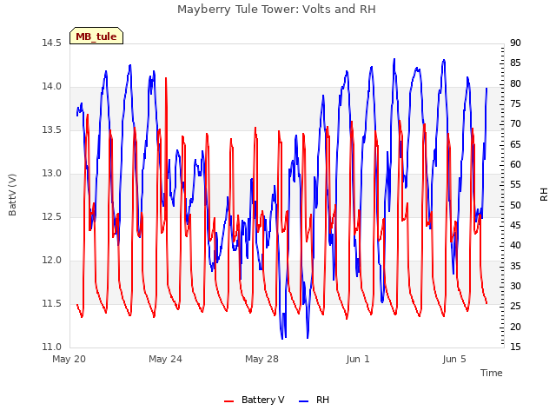Image resolution: width=556 pixels, height=417 pixels.
Task: Click the Jun 5 tick label
Action: [x=454, y=359]
